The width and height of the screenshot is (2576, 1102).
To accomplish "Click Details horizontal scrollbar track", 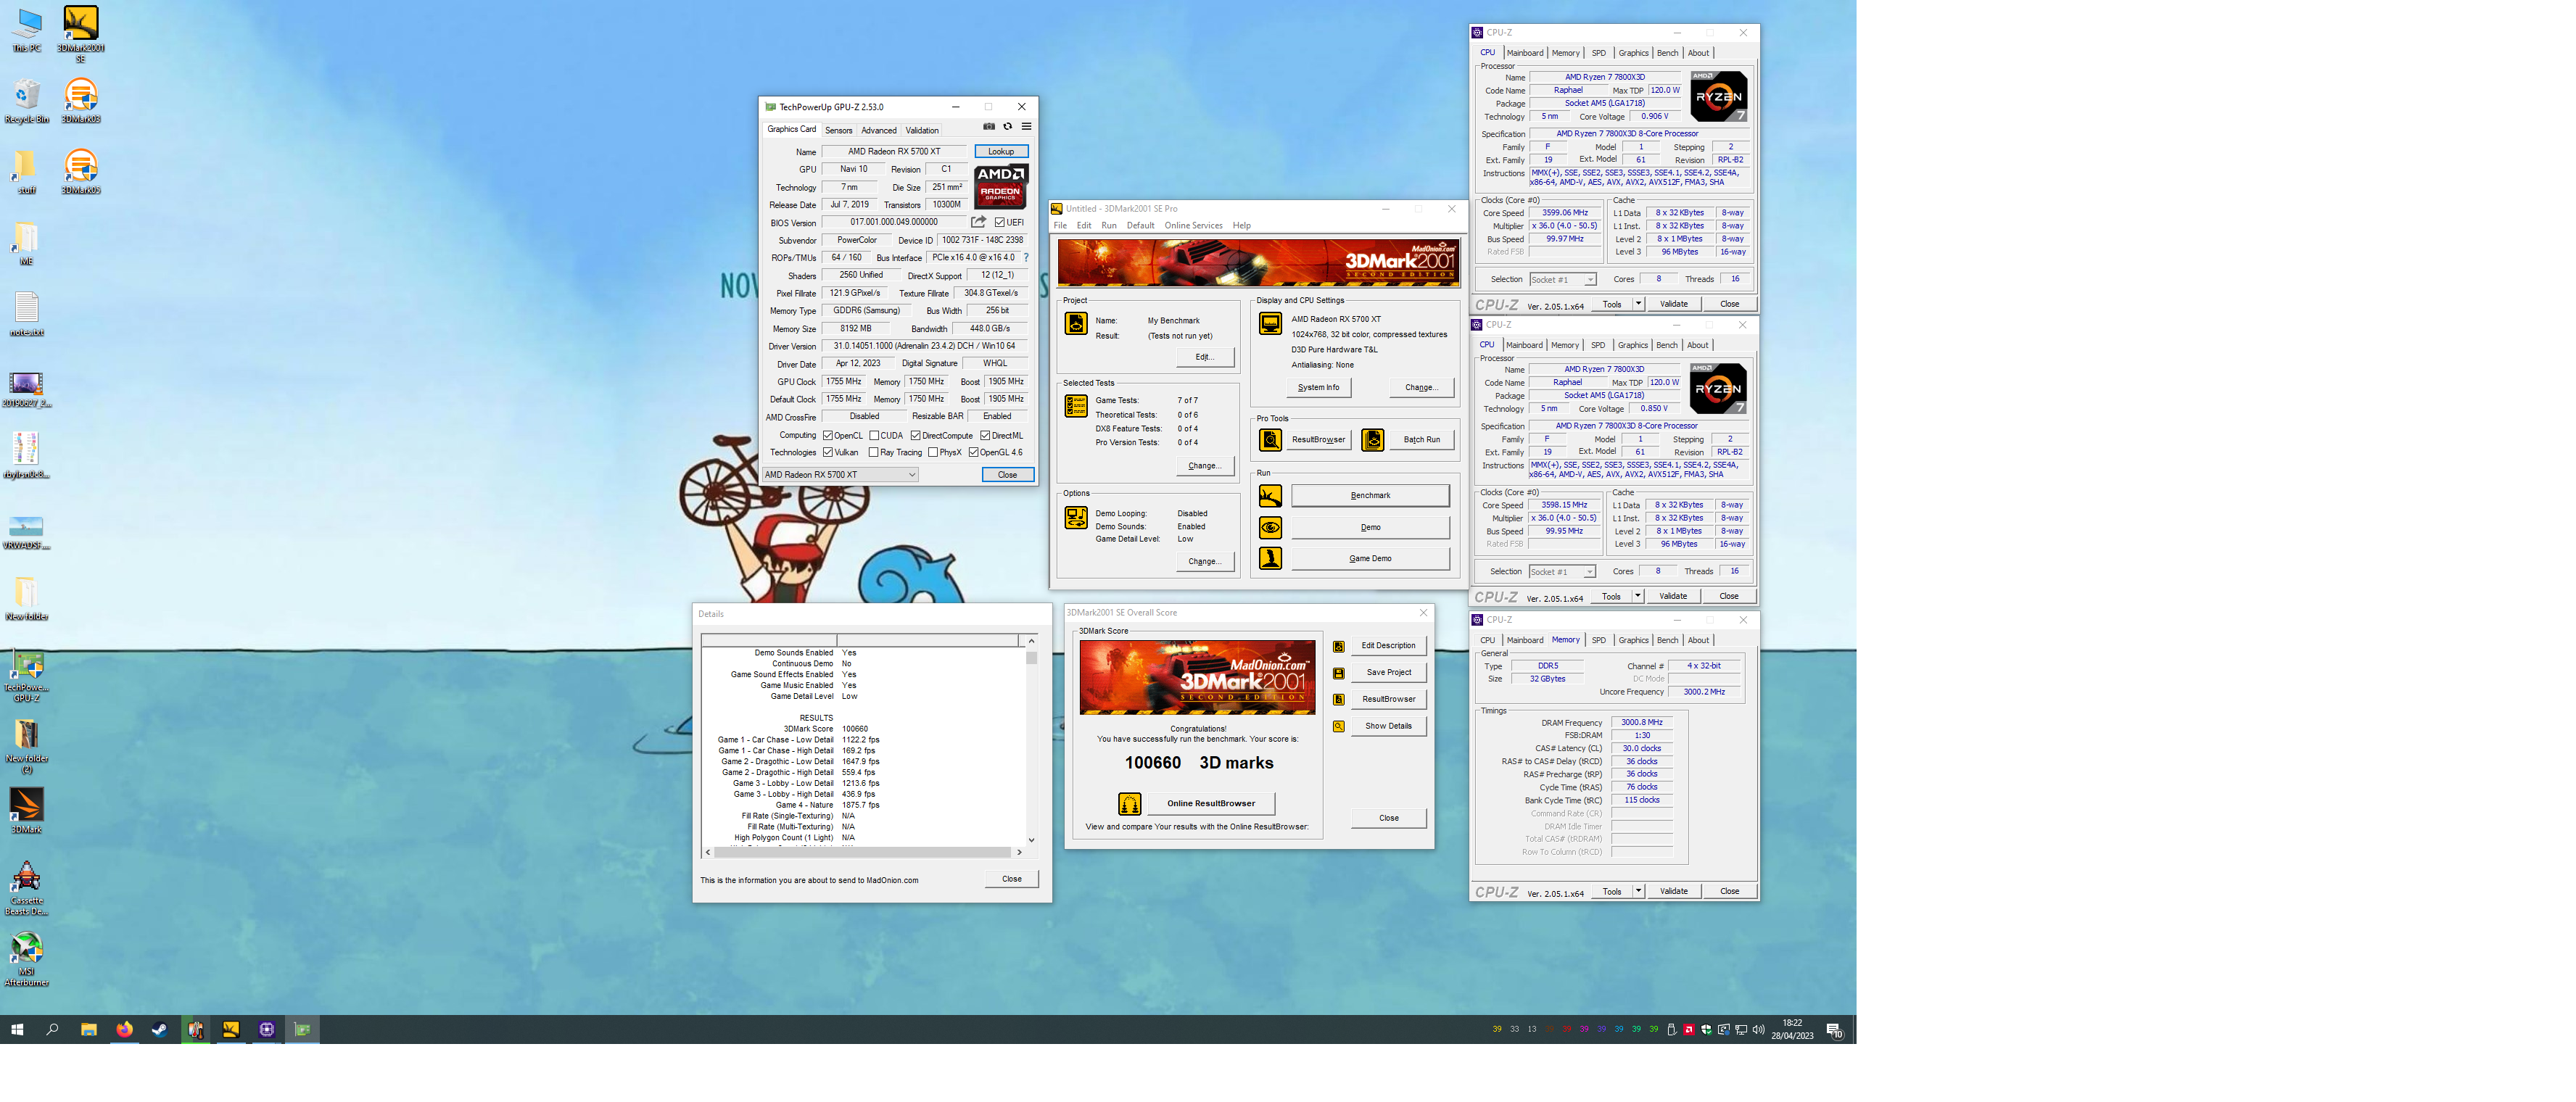I will 863,853.
